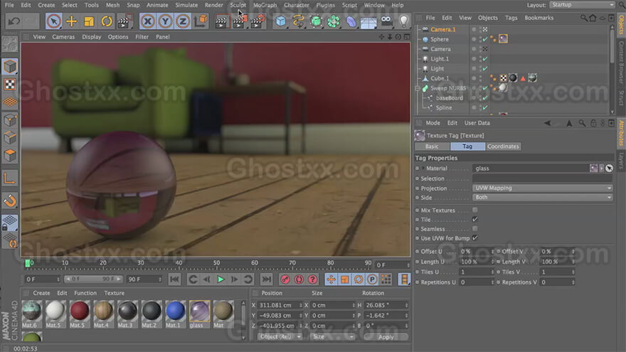Toggle Snap magnet icon
The height and width of the screenshot is (352, 626).
[10, 201]
